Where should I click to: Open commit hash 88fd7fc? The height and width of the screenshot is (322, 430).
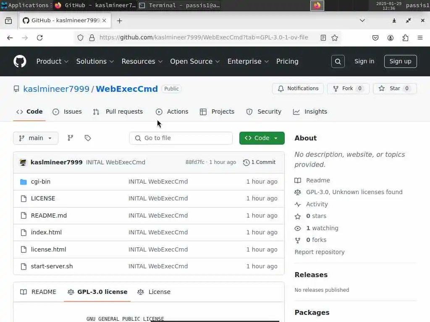[195, 162]
